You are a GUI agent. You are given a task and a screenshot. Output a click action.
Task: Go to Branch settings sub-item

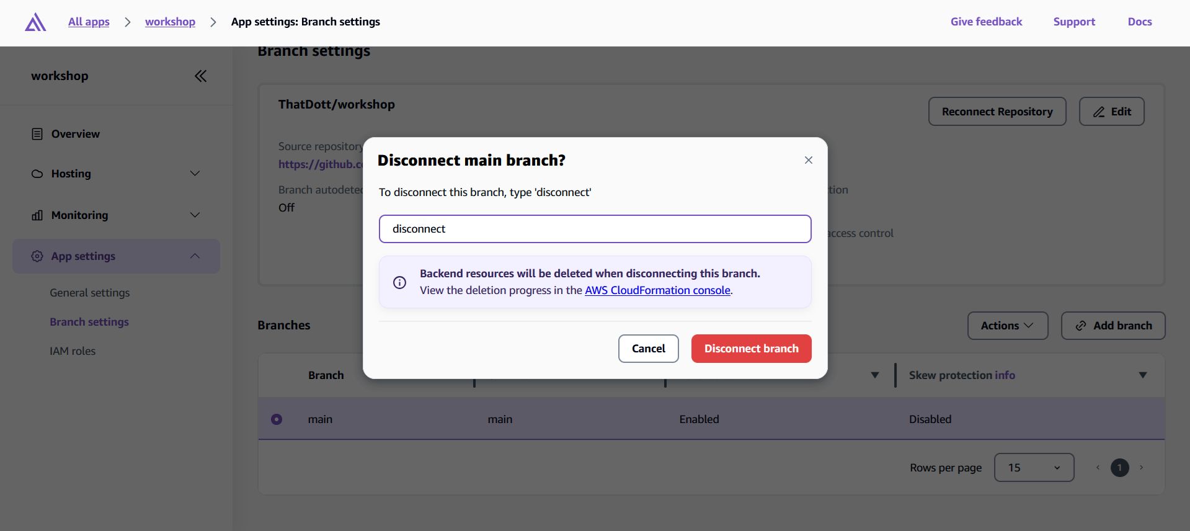click(89, 322)
